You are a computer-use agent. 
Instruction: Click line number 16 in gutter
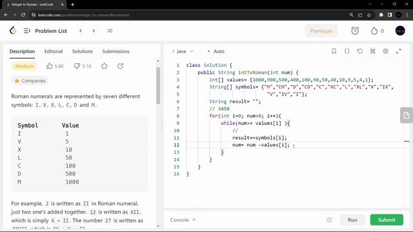pyautogui.click(x=176, y=174)
